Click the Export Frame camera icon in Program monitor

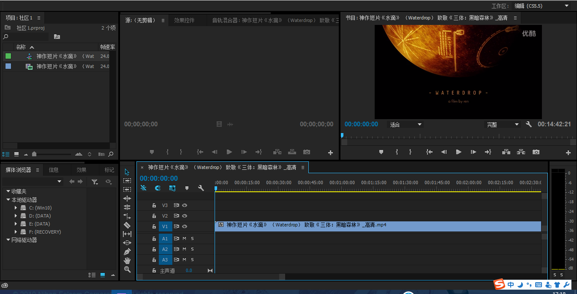click(536, 152)
